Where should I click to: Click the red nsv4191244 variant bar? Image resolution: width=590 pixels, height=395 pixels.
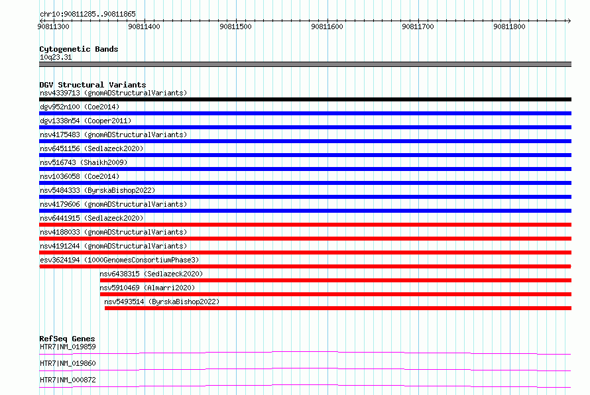point(305,253)
